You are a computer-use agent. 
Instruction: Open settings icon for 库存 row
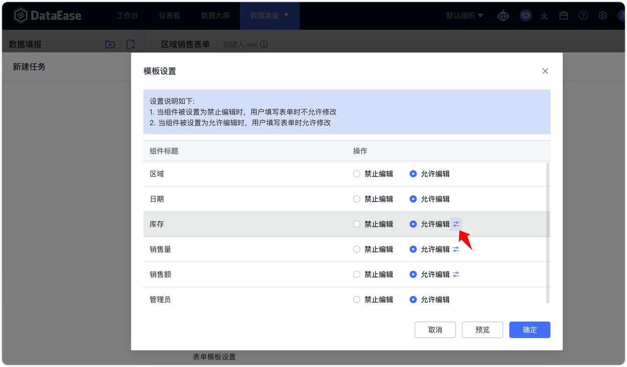456,224
